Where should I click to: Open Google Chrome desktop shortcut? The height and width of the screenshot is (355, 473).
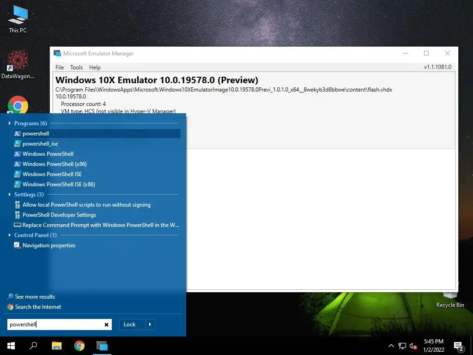click(x=18, y=105)
